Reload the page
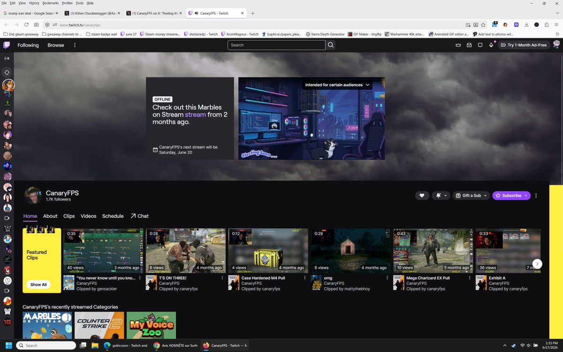 [26, 24]
